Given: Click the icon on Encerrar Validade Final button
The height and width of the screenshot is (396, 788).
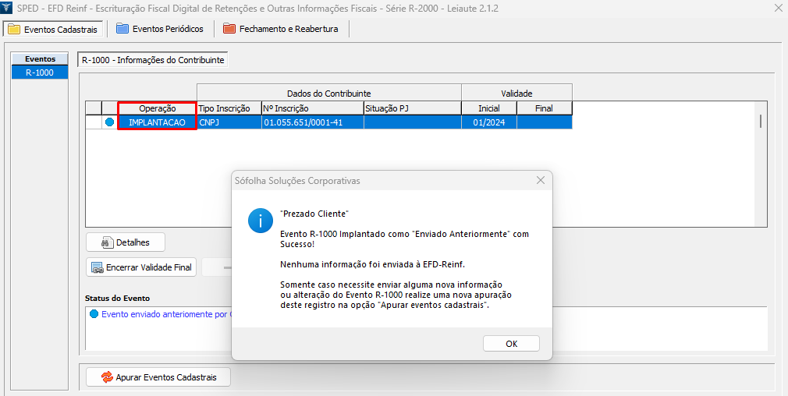Looking at the screenshot, I should coord(98,267).
